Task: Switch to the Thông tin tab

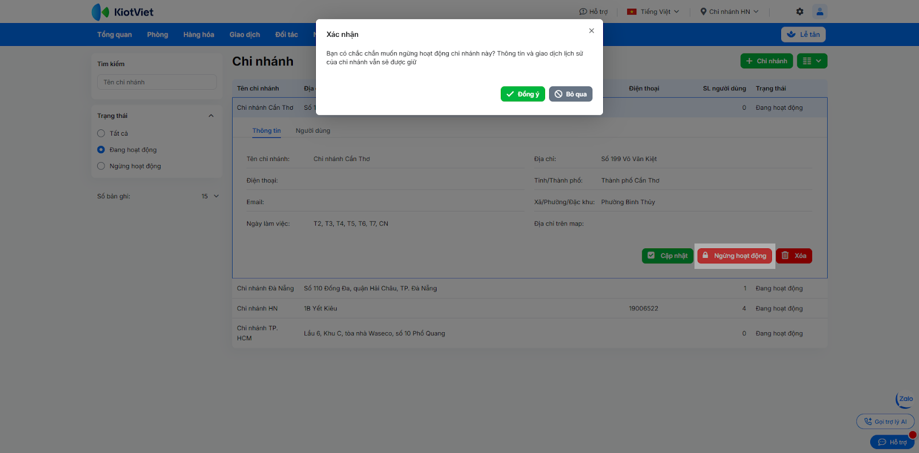Action: tap(267, 131)
